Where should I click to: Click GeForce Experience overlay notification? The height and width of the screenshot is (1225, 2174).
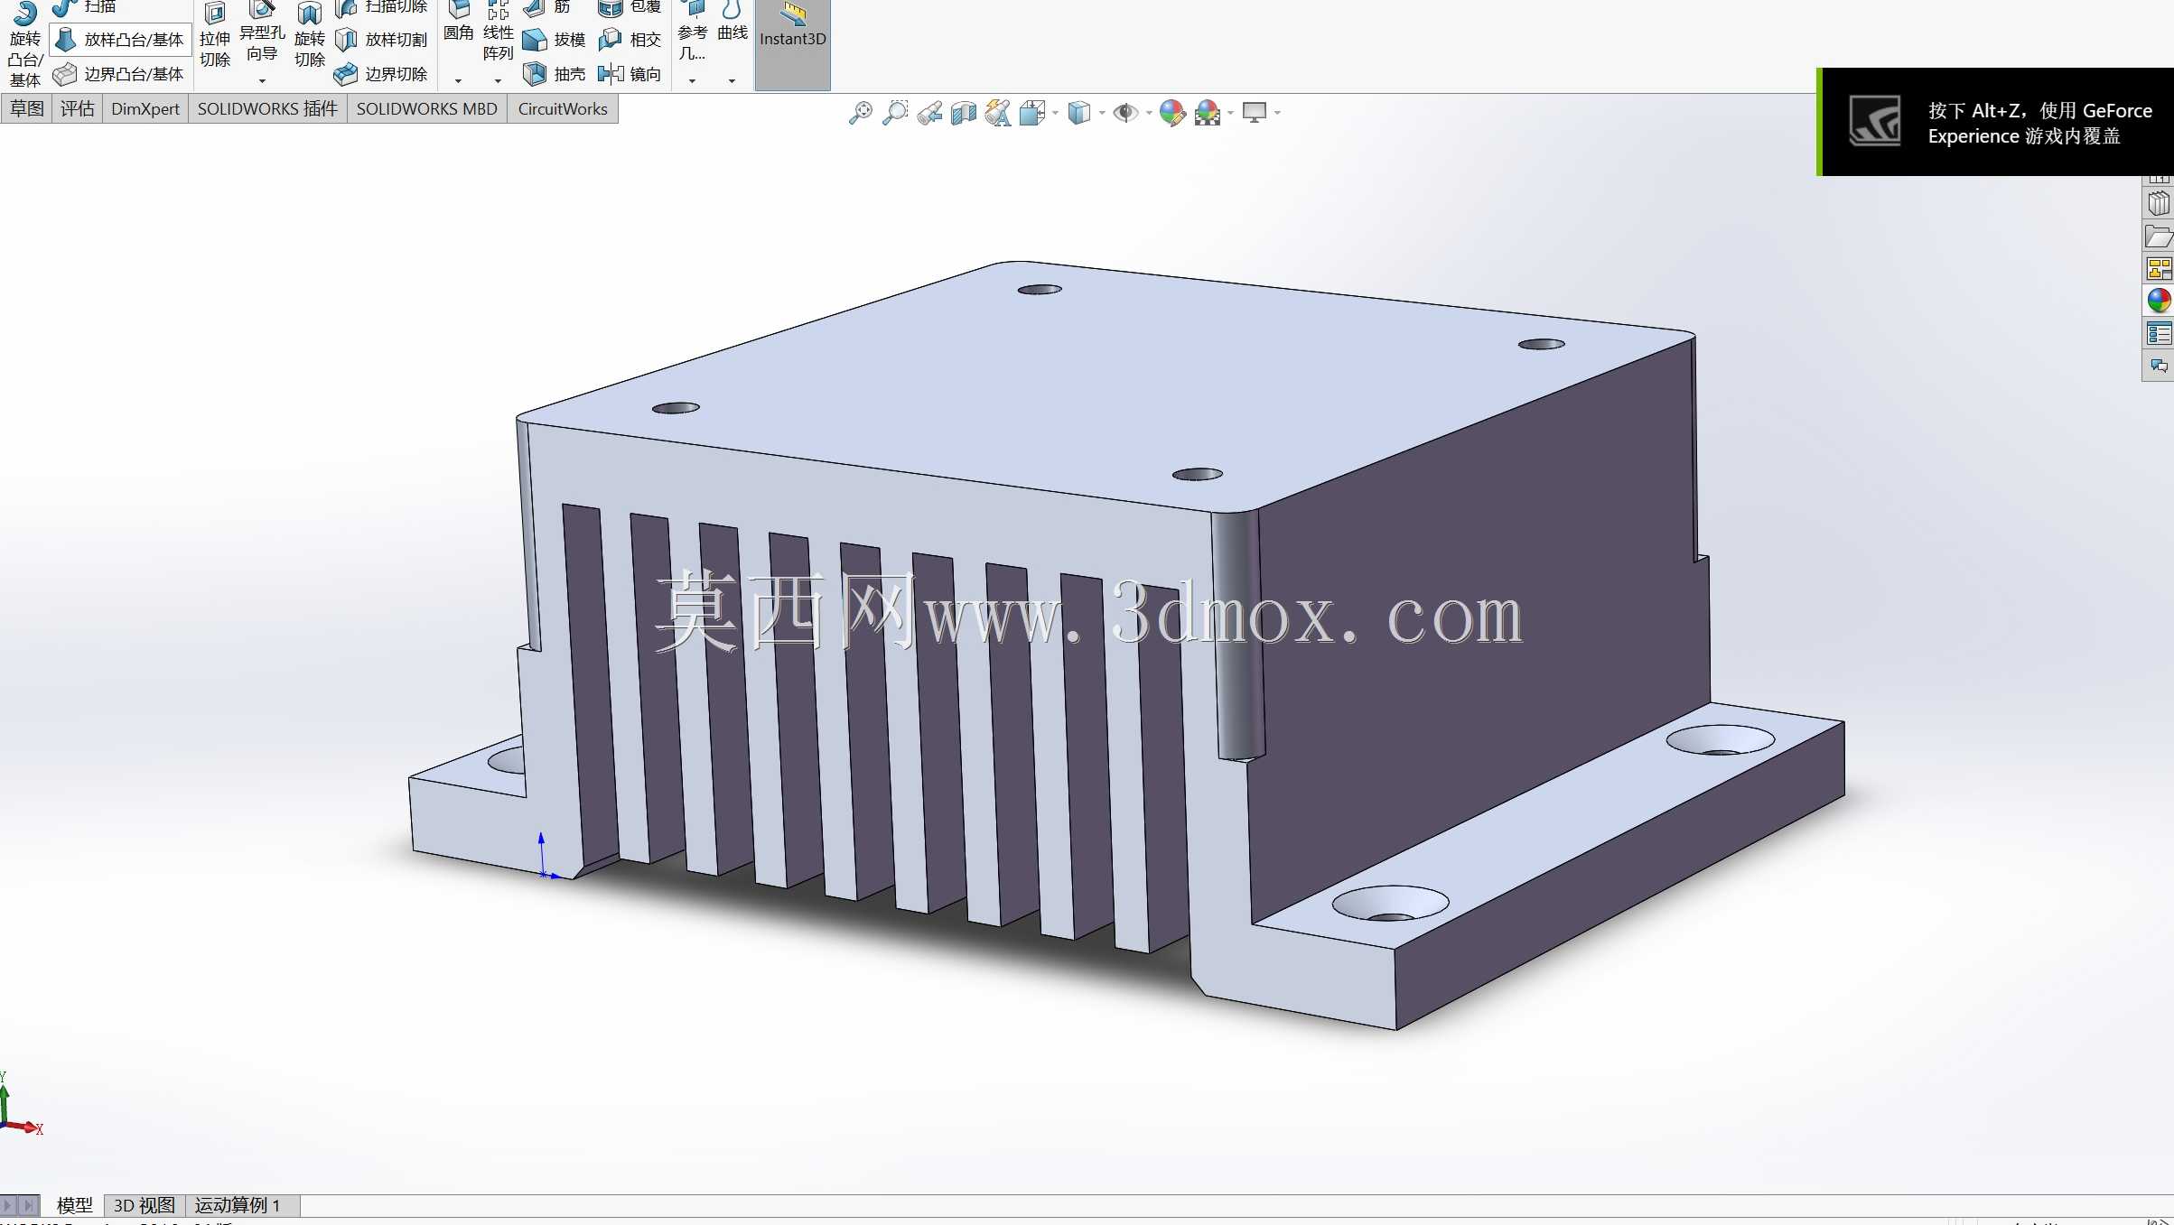[1996, 122]
